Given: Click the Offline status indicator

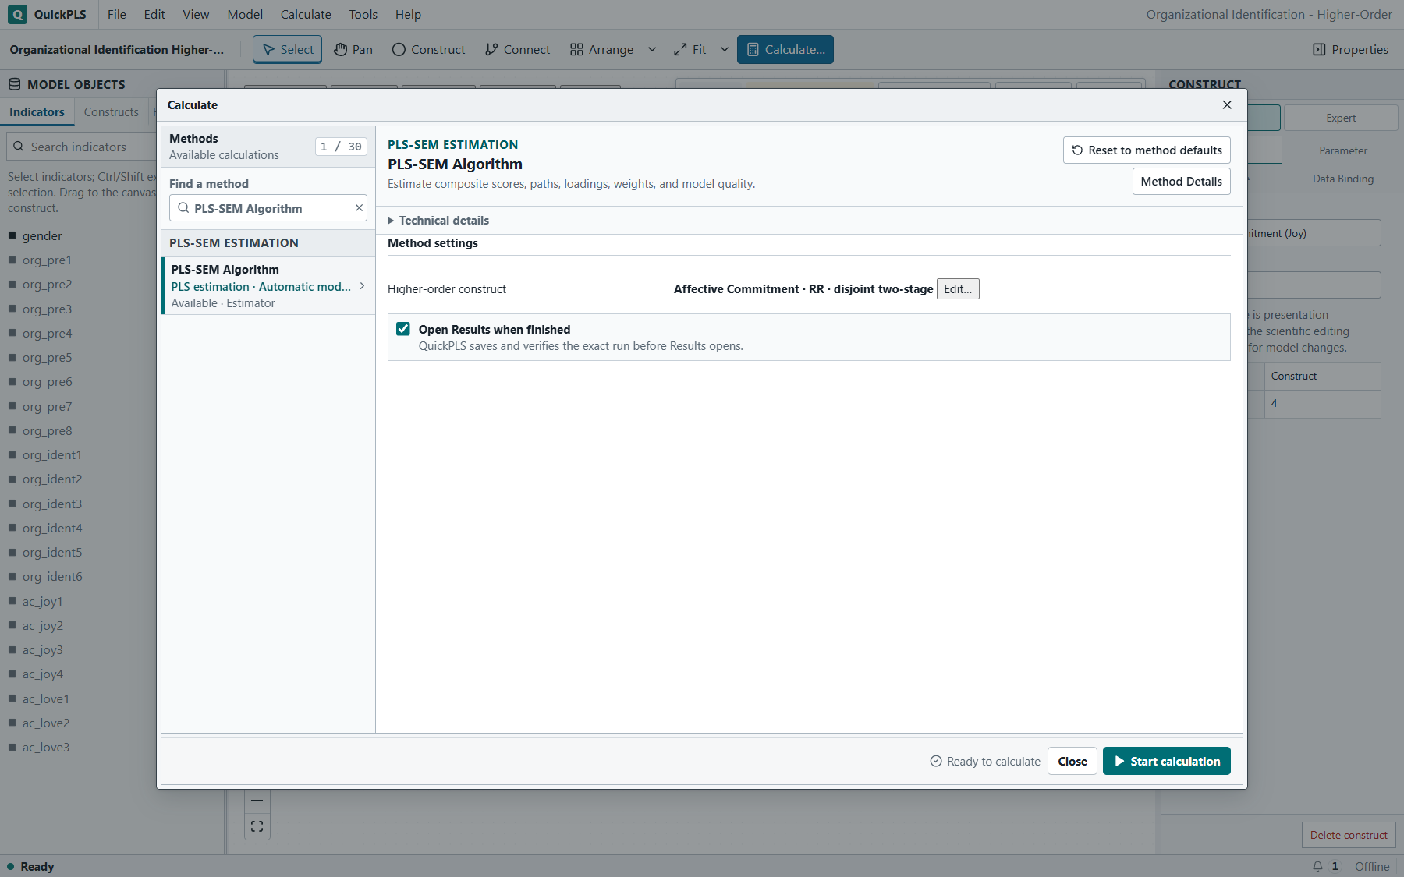Looking at the screenshot, I should (x=1372, y=866).
